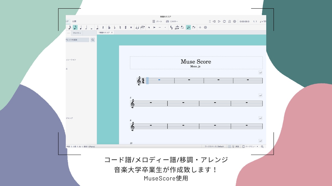Close the 無題のスコア score tab
Viewport: 332px width, 186px height.
tap(112, 33)
